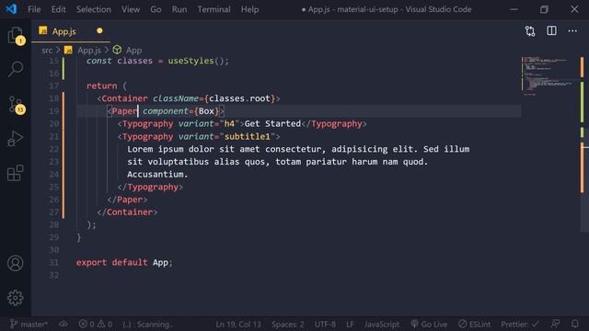Click the Prettier status item

[x=519, y=325]
